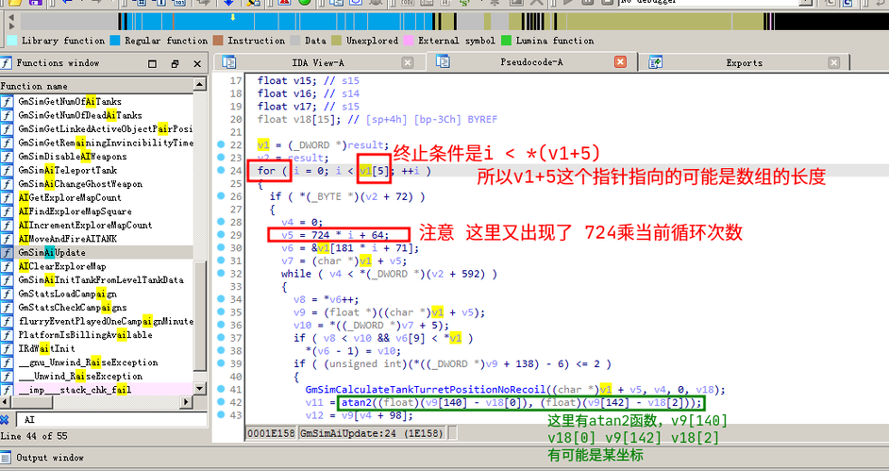Move navigation band right with arrow
Screen dimensions: 889x471
[11, 26]
